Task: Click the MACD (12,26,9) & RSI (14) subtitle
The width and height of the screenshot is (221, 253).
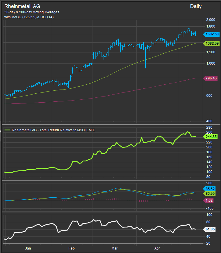Action: 29,17
